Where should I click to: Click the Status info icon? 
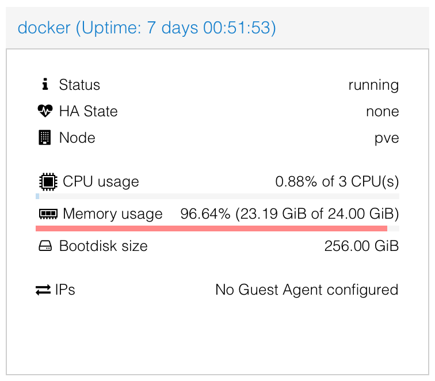[45, 85]
